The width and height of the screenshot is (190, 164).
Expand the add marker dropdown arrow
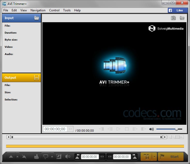(18, 157)
